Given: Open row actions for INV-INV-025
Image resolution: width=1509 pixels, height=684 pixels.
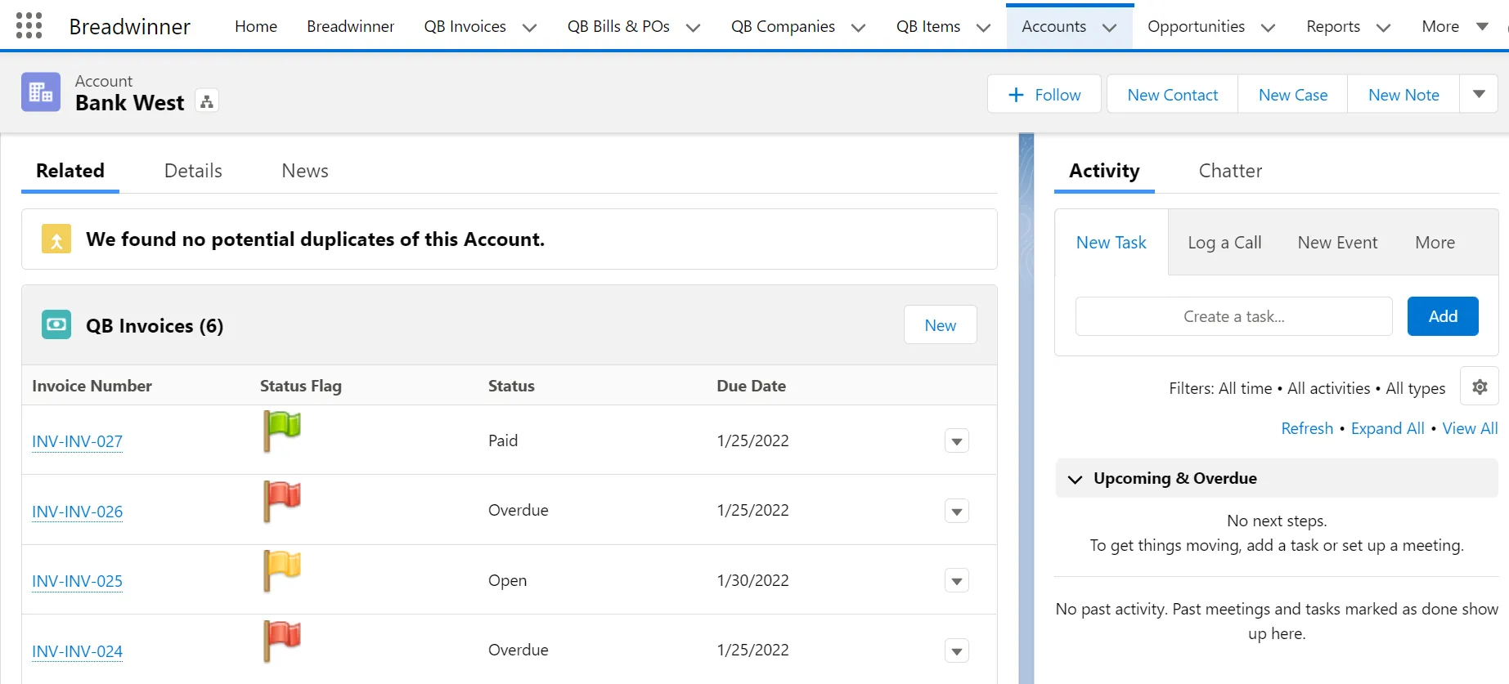Looking at the screenshot, I should [x=957, y=581].
